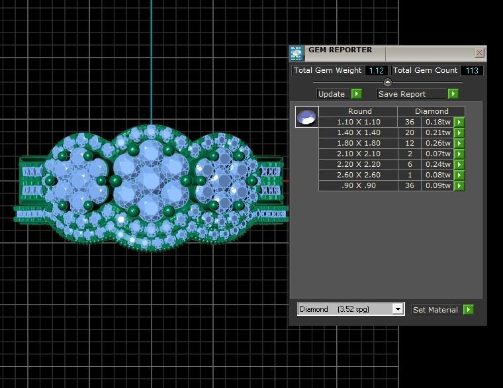
Task: Click the Total Gem Count value 113
Action: click(471, 71)
